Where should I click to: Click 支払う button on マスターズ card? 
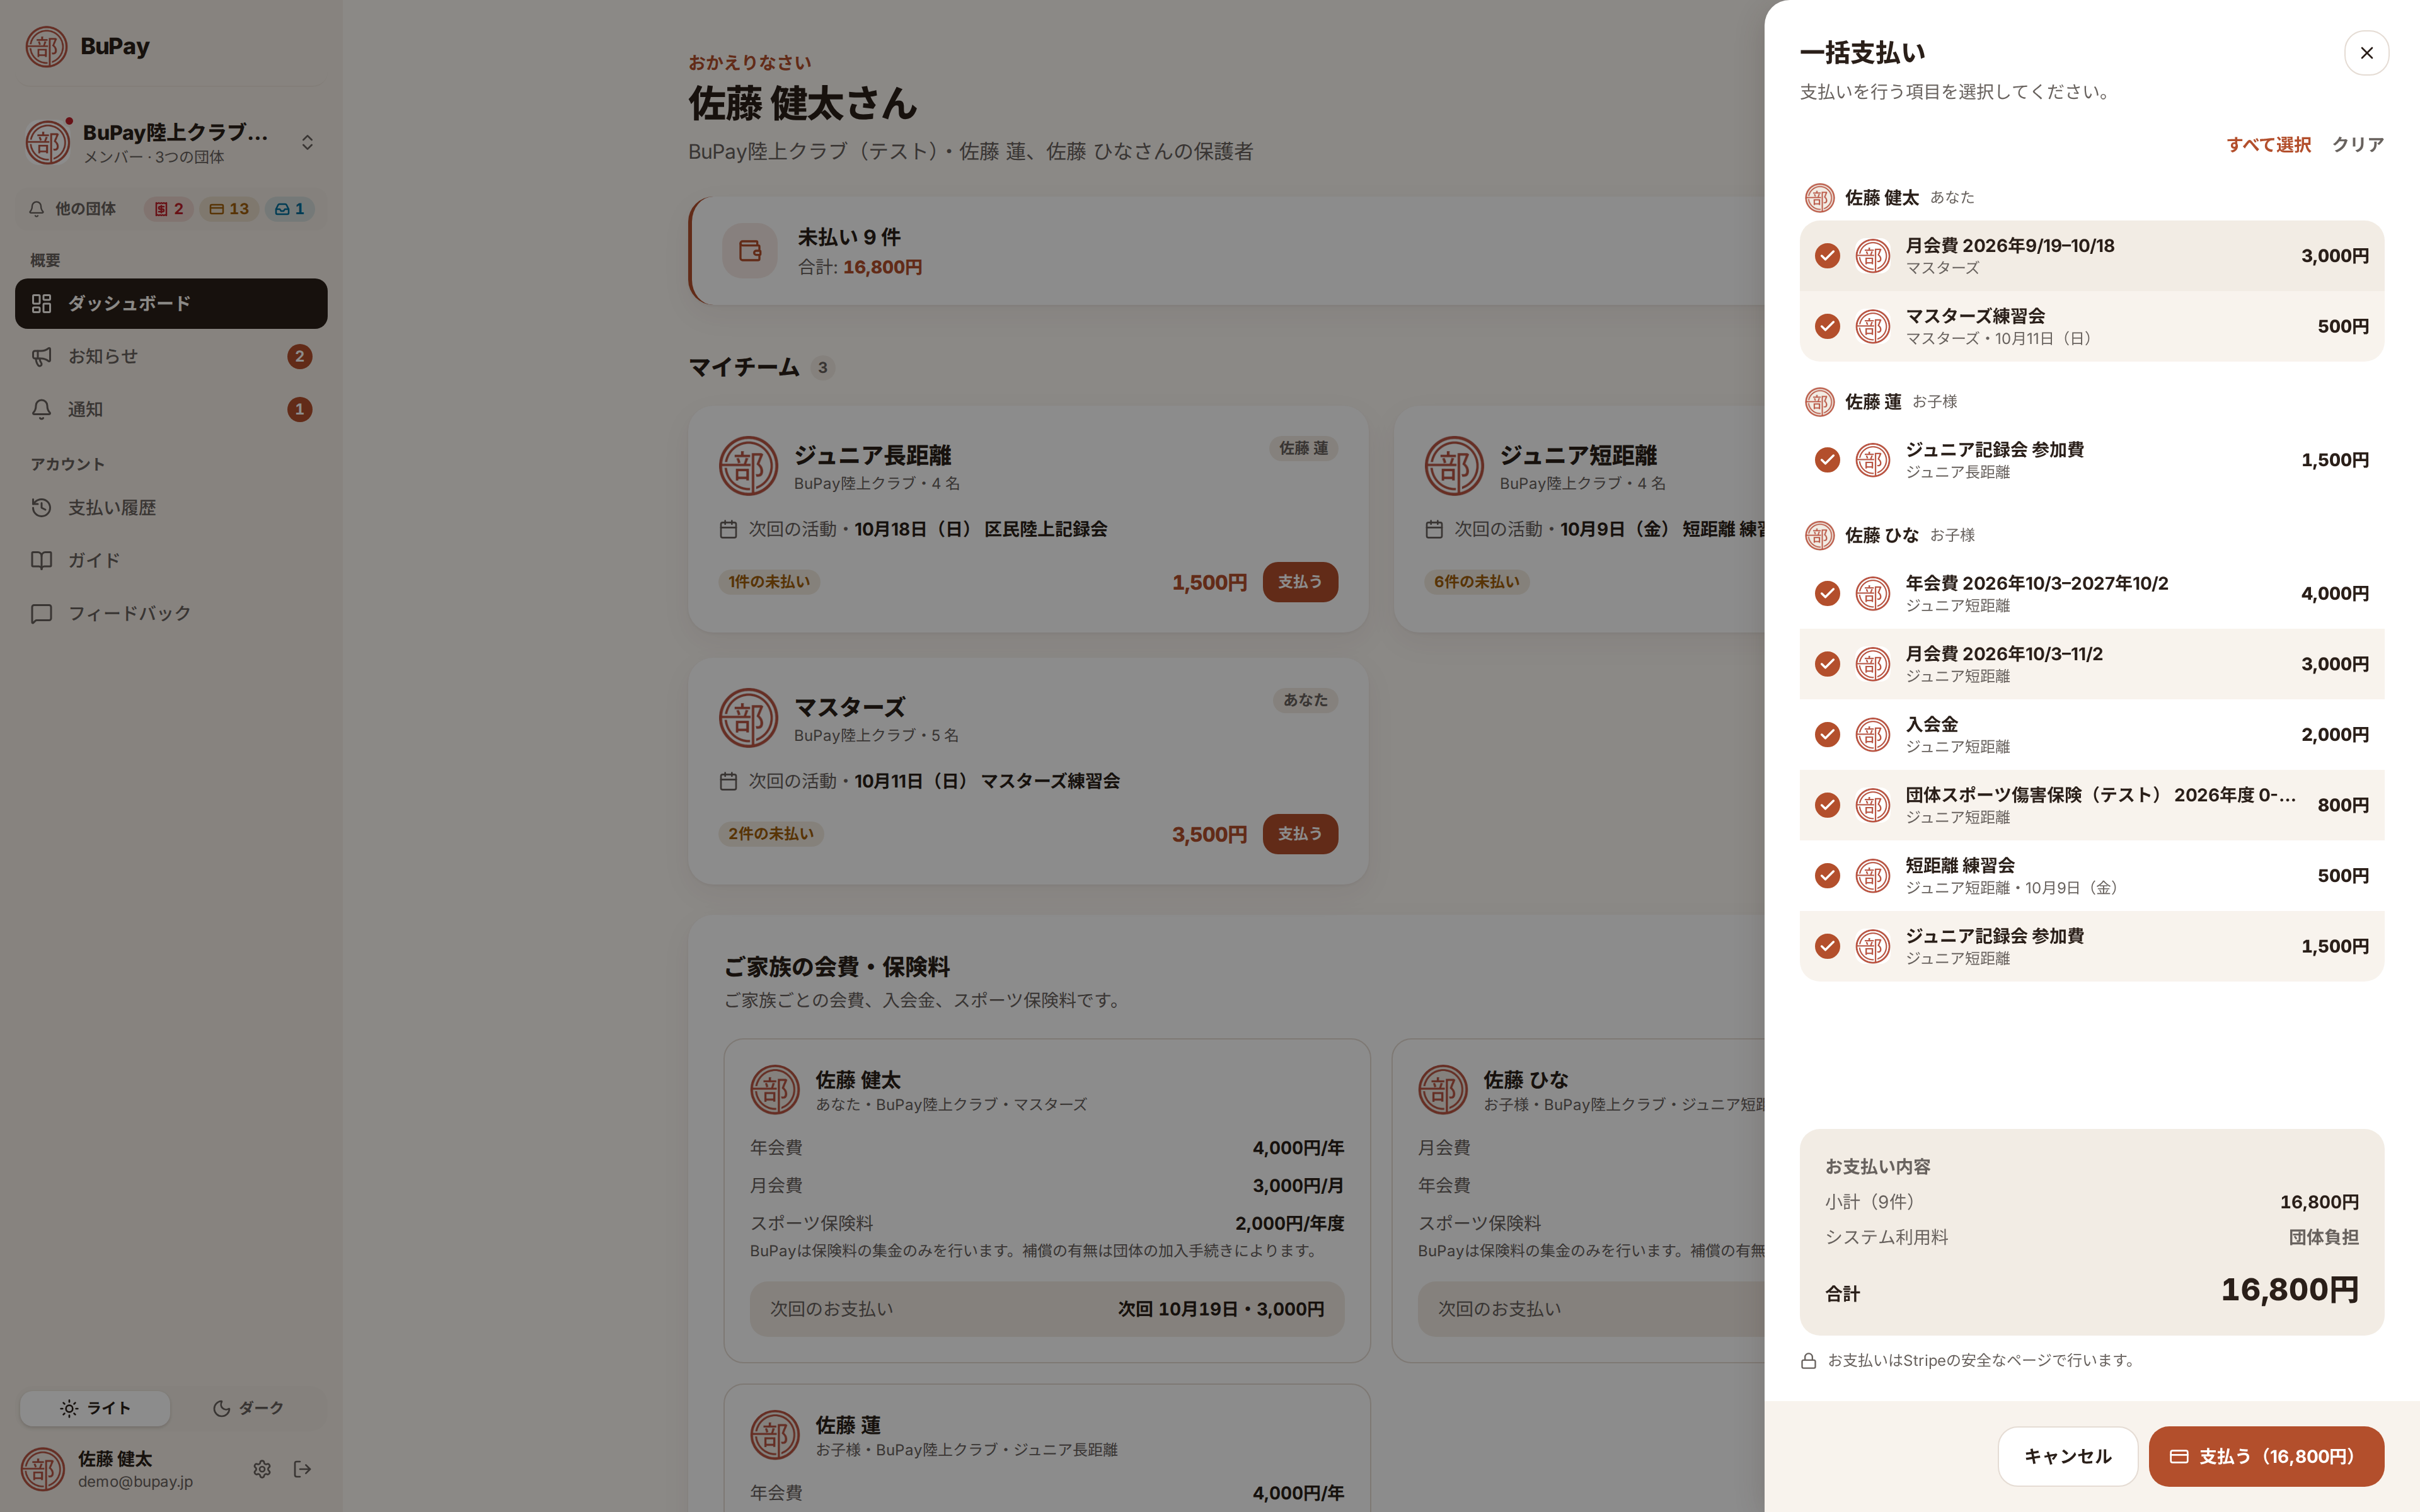(x=1300, y=834)
